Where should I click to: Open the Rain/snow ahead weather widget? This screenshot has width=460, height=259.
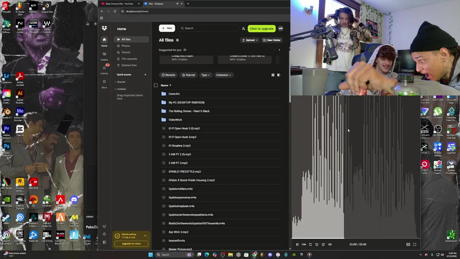14,254
